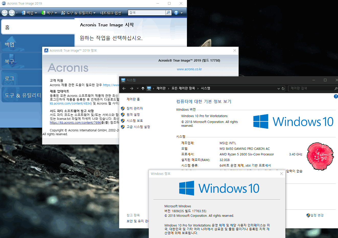
Task: Click the 시스템 window help icon
Action: tap(336, 96)
